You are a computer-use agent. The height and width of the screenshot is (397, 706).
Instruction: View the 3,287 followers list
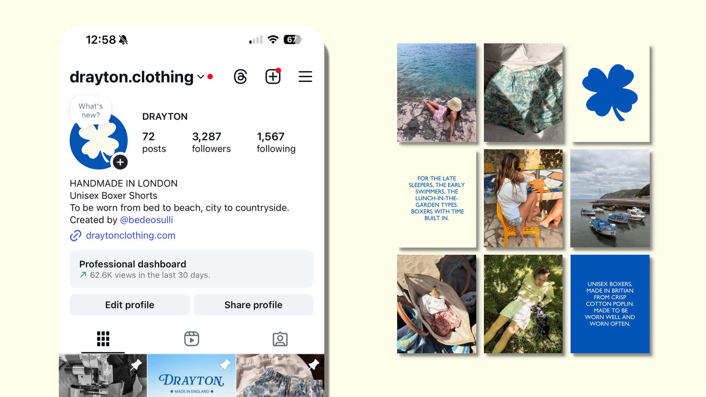point(211,142)
